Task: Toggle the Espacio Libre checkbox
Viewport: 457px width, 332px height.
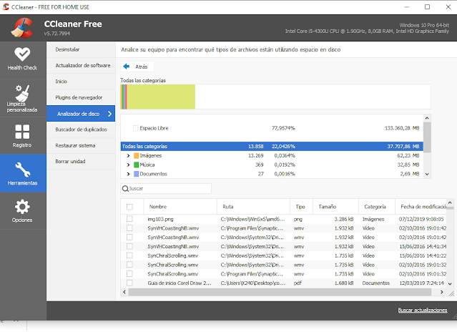Action: (x=135, y=128)
